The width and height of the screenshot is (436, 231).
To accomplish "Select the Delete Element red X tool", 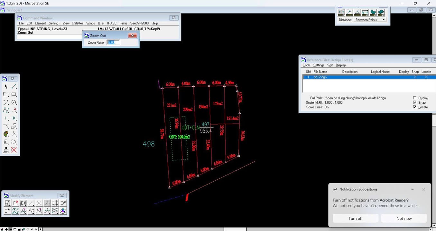I will (x=14, y=150).
